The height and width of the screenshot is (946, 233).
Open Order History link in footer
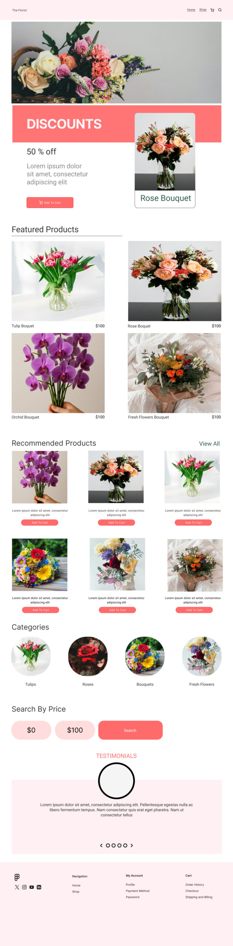point(195,885)
